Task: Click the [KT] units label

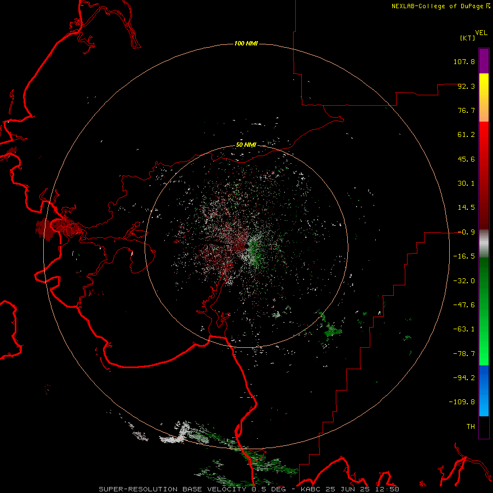Action: click(x=468, y=38)
